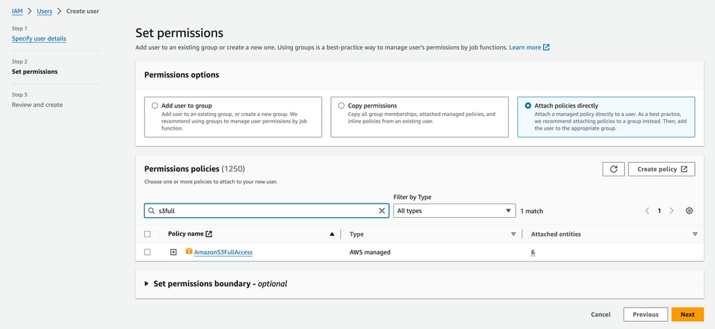Check the select-all policies header checkbox
This screenshot has width=715, height=329.
(148, 234)
